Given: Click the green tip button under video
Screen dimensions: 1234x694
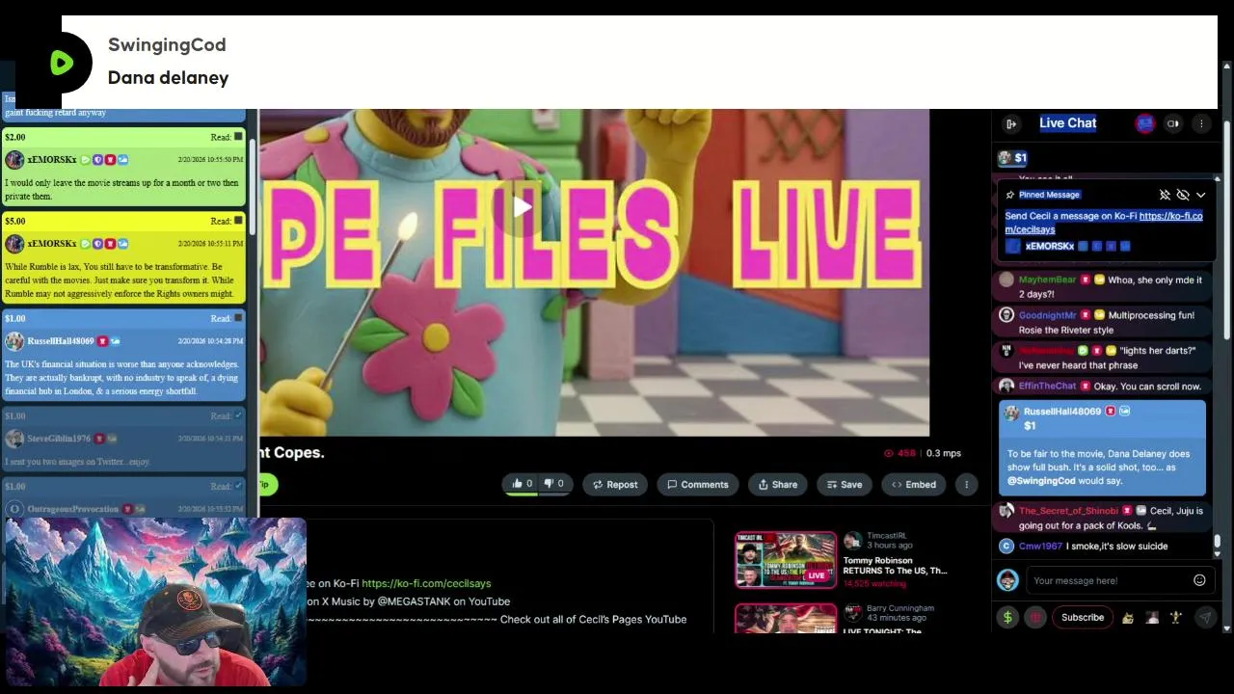Looking at the screenshot, I should 266,485.
